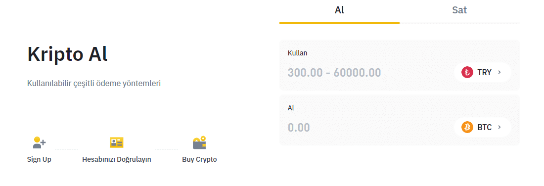Viewport: 544px width, 186px height.
Task: Expand the chevron next to BTC
Action: tap(499, 127)
